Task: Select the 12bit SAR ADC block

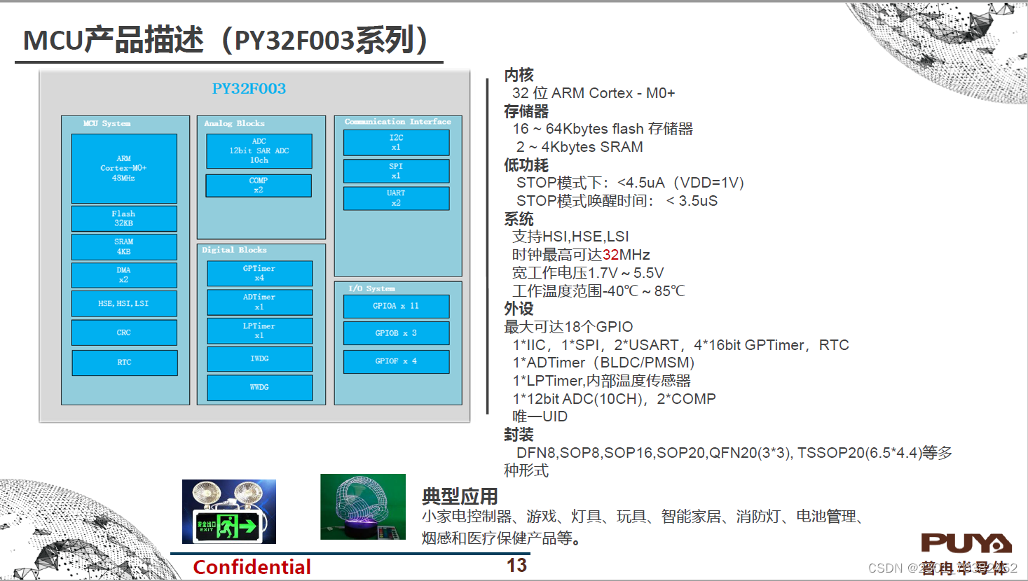Action: click(259, 151)
